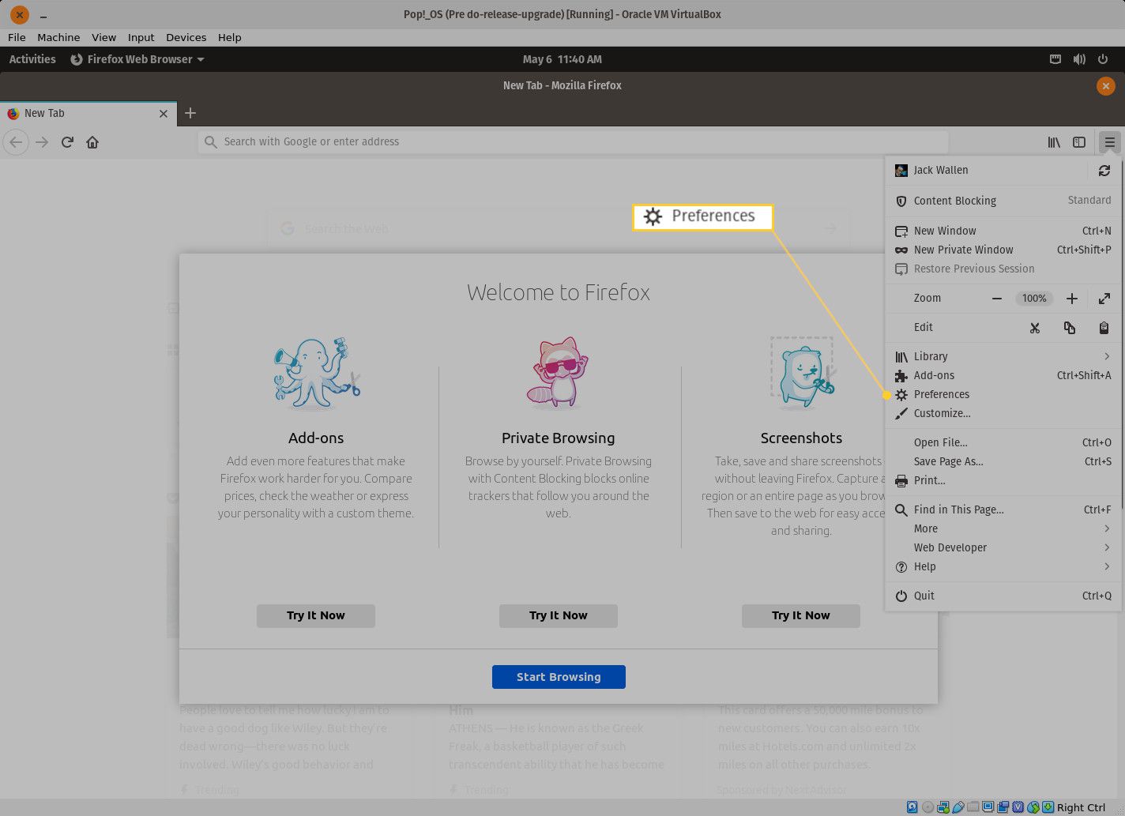Expand the Web Developer submenu
The width and height of the screenshot is (1125, 816).
[x=1003, y=547]
